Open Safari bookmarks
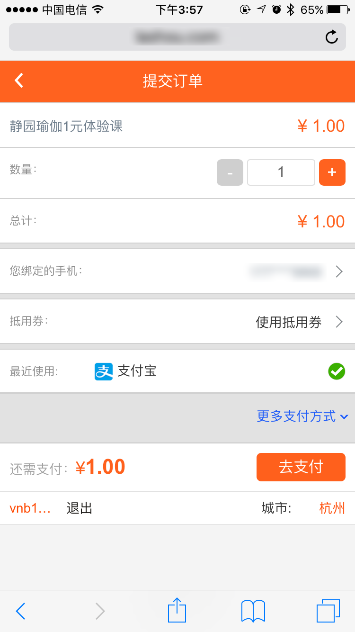 click(x=253, y=611)
